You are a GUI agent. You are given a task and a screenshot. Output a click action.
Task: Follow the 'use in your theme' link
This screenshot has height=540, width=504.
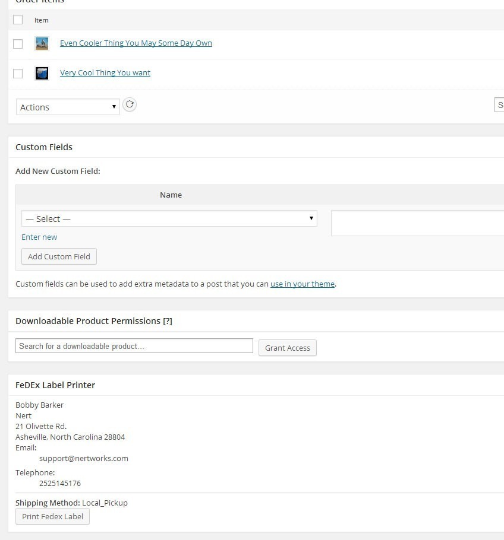pos(302,284)
